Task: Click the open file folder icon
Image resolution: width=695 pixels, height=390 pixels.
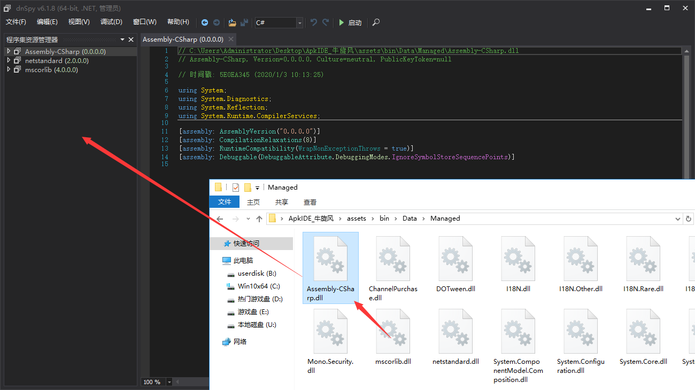Action: point(232,22)
